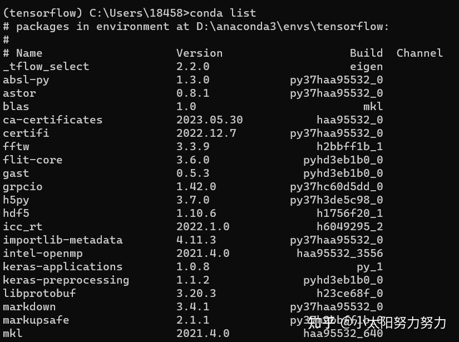The height and width of the screenshot is (342, 459).
Task: Click version 2022.12.7 of certifi
Action: coord(206,133)
